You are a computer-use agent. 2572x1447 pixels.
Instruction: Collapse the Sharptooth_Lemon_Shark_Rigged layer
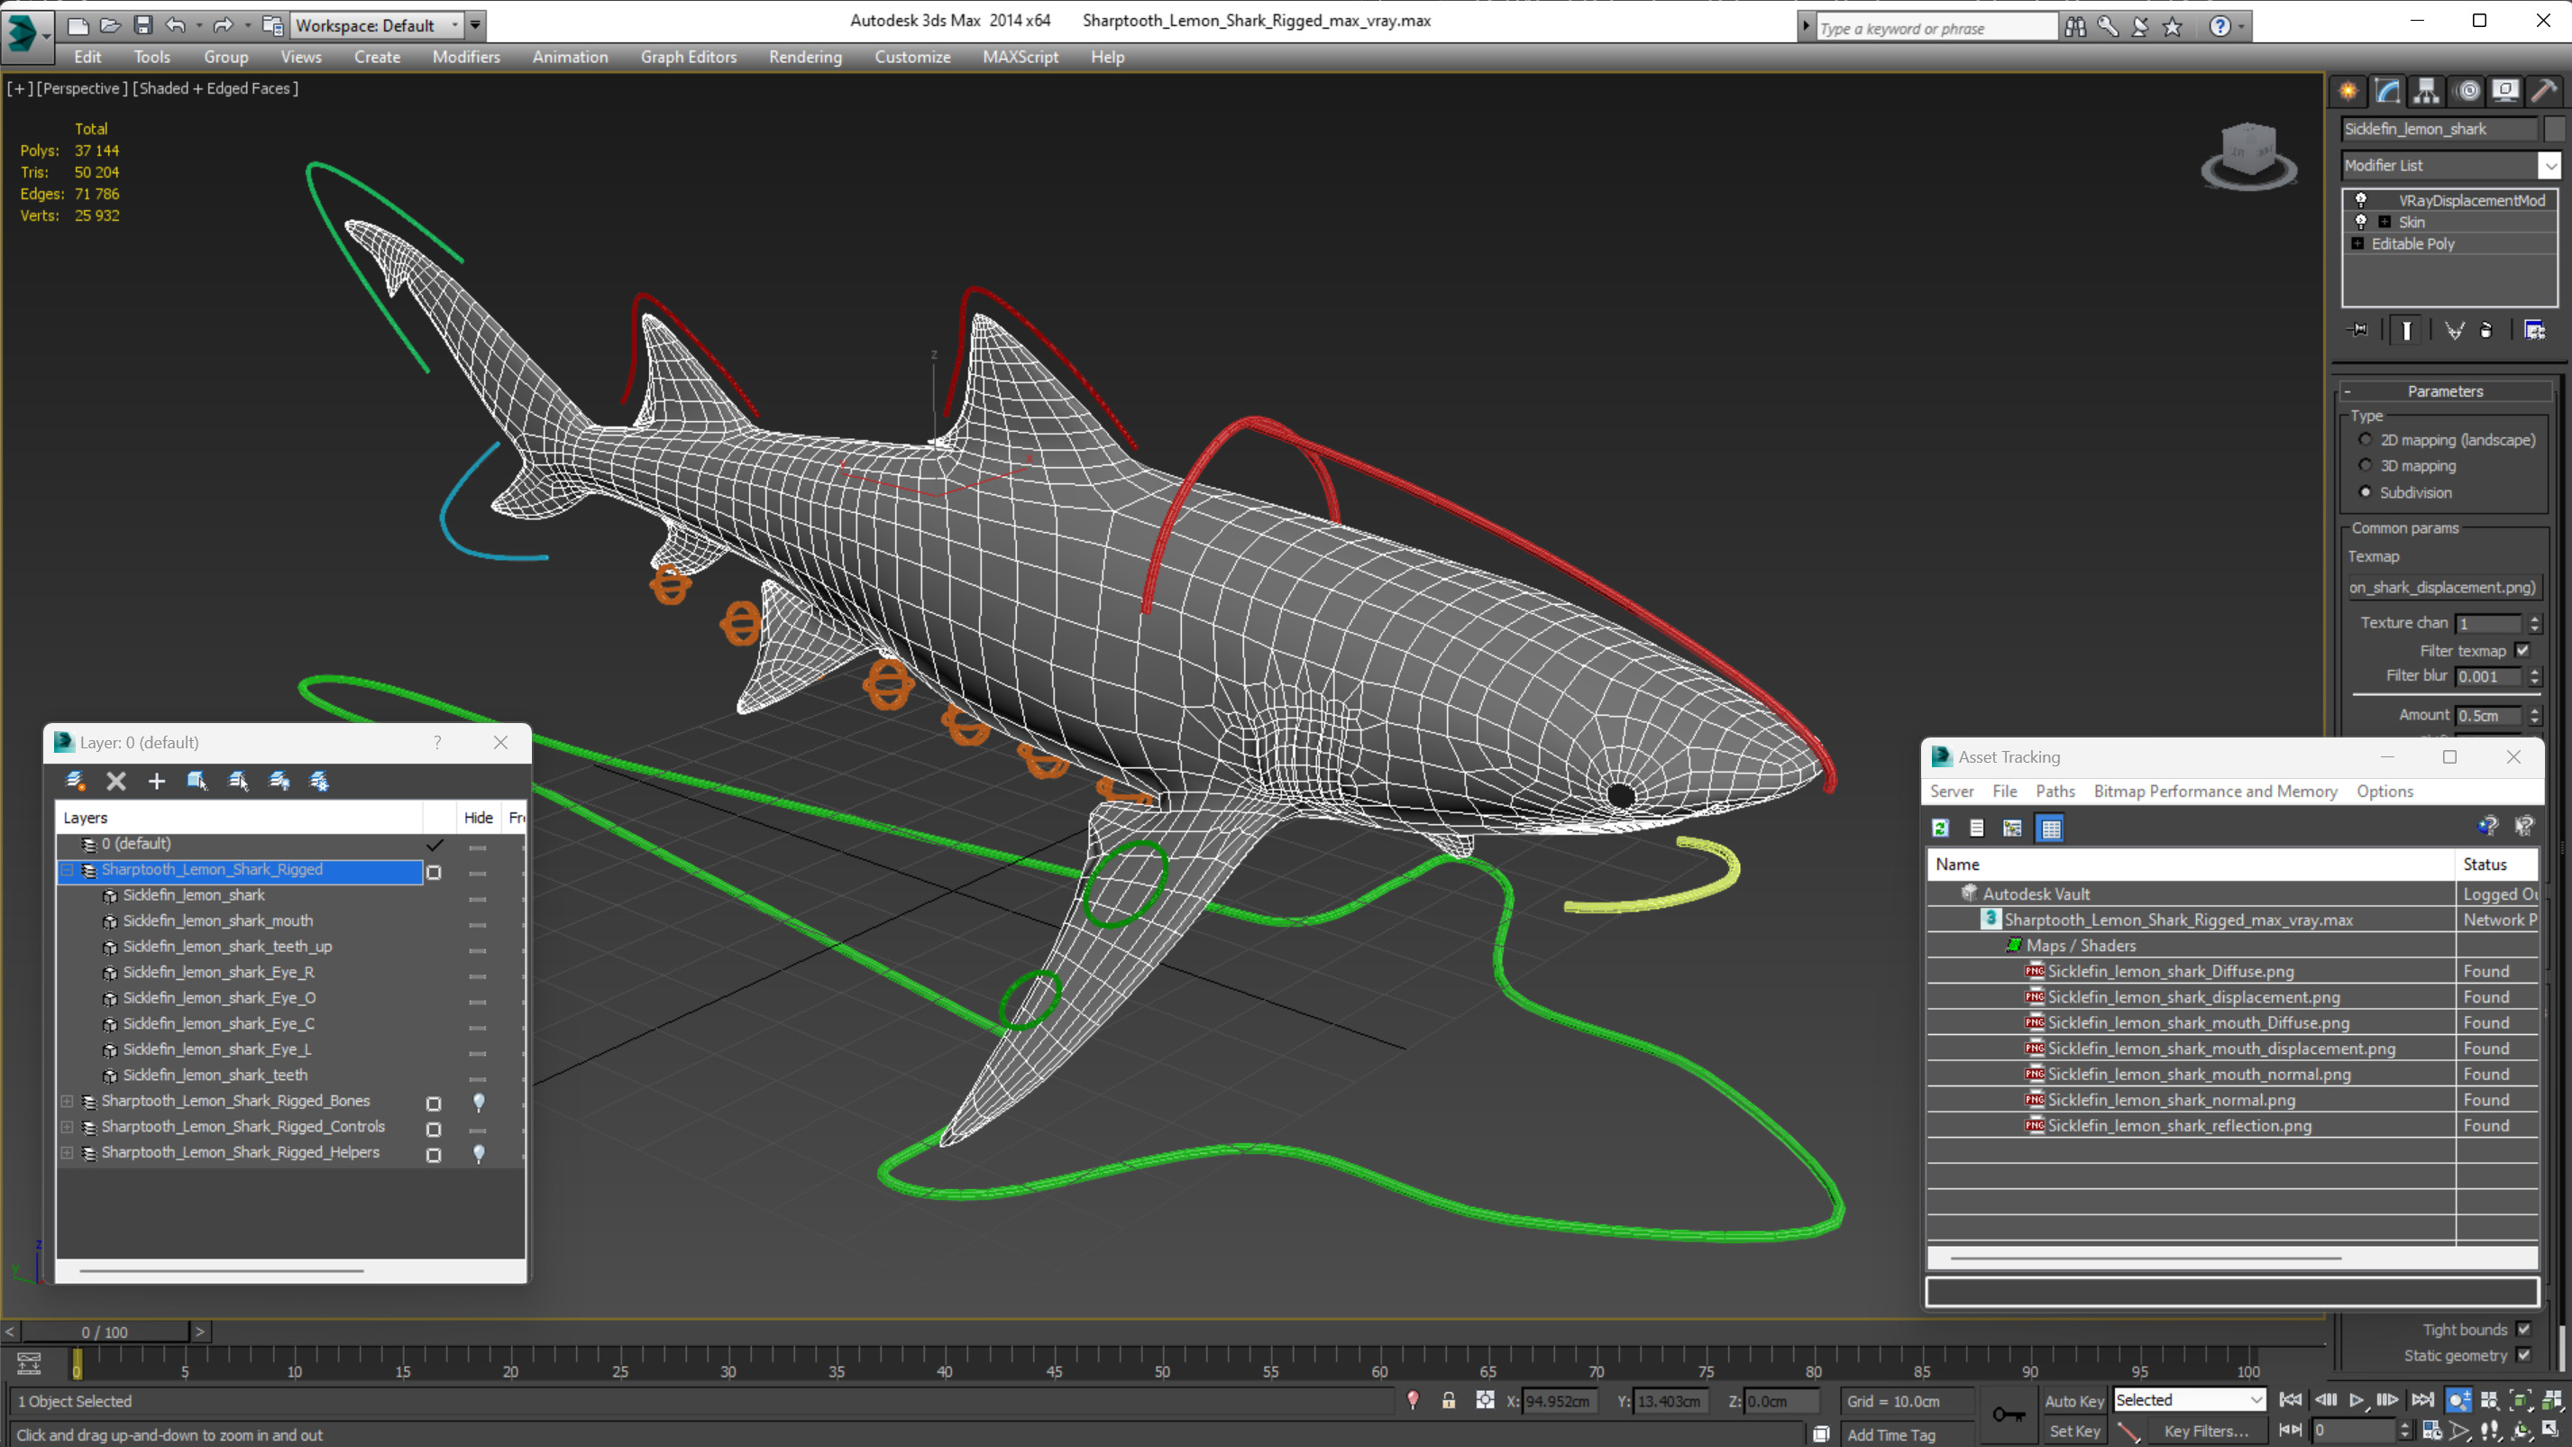tap(67, 870)
